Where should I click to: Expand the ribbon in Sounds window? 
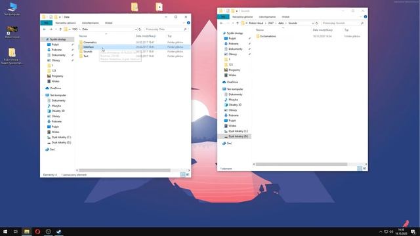361,17
